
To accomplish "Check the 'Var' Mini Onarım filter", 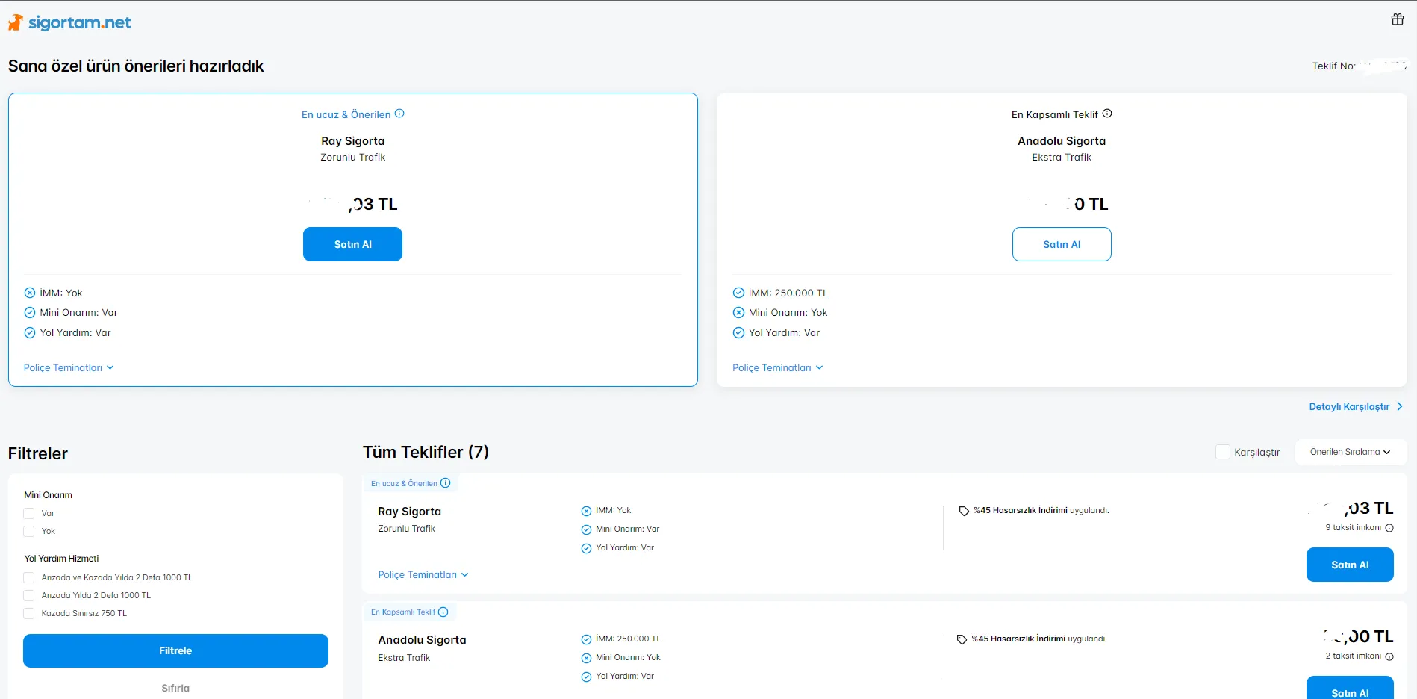I will 29,514.
